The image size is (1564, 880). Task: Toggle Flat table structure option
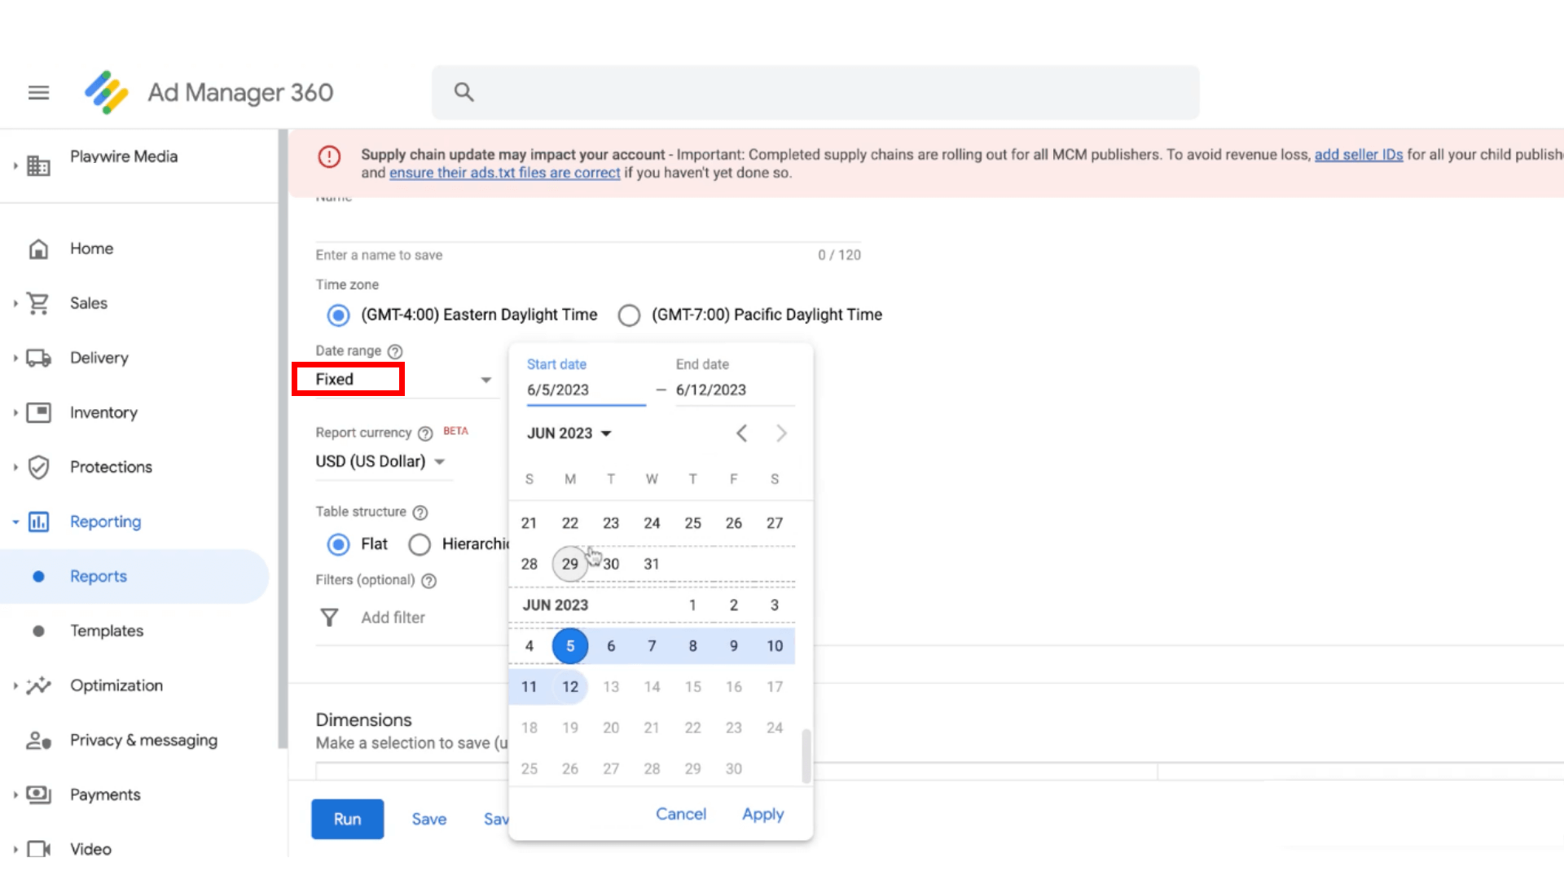338,543
